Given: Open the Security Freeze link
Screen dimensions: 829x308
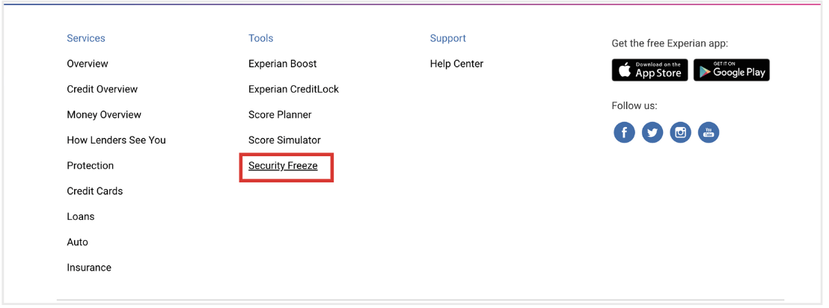Looking at the screenshot, I should pos(283,166).
